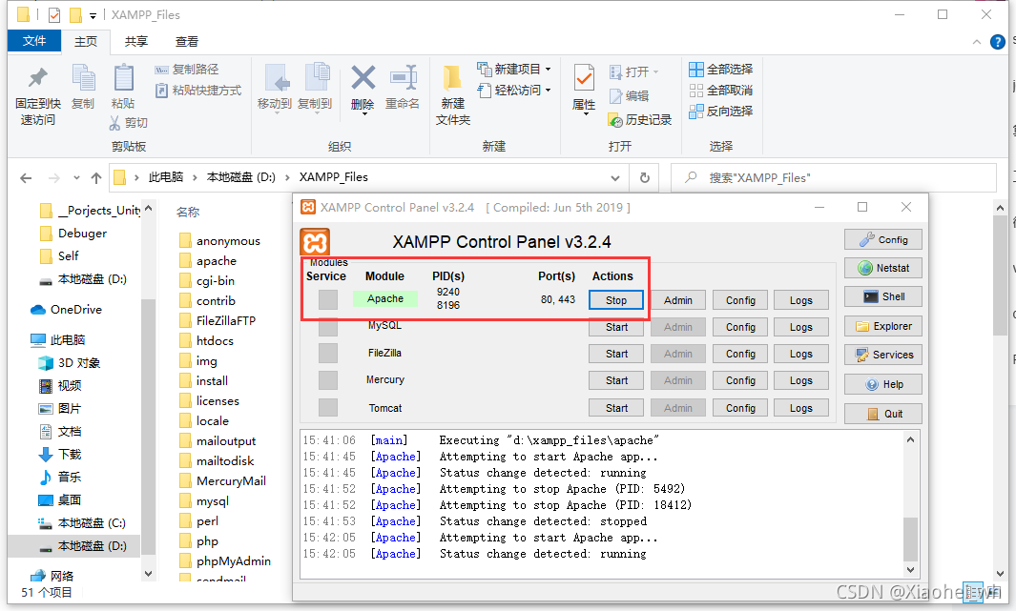The image size is (1016, 611).
Task: Start the MySQL module
Action: coord(616,328)
